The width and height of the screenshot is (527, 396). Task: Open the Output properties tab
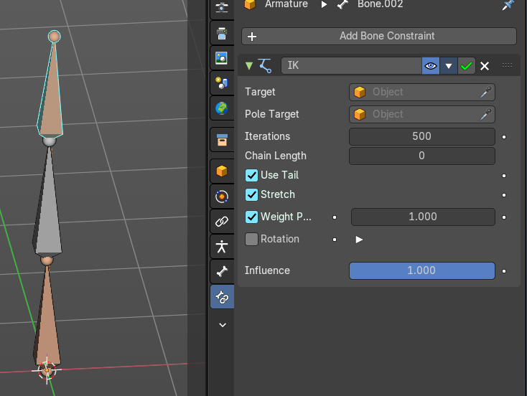(222, 33)
